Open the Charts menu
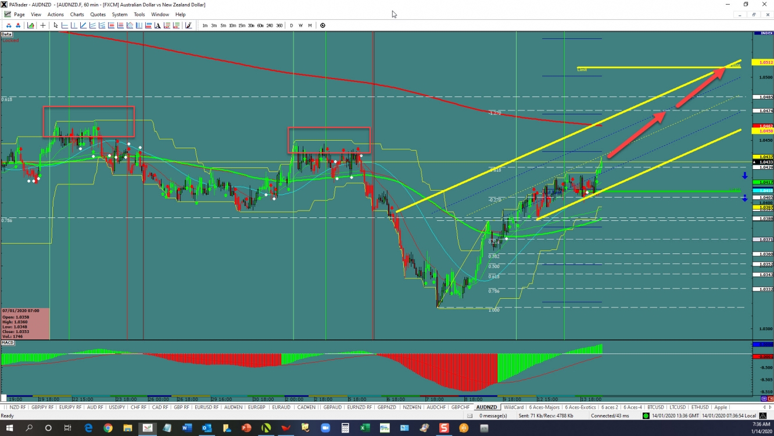Screen dimensions: 774x436 (77, 15)
